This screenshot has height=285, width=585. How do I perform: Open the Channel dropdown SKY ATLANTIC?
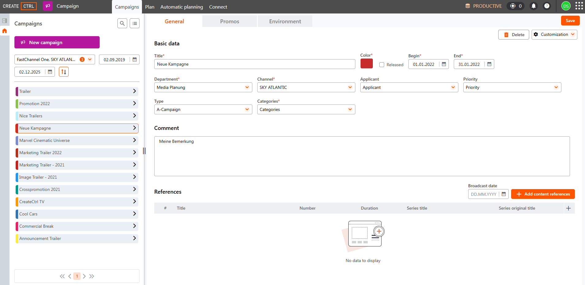(306, 87)
